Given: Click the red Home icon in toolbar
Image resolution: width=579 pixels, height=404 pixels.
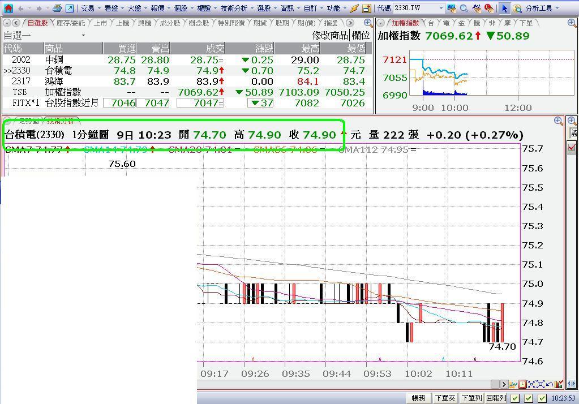Looking at the screenshot, I should [8, 8].
